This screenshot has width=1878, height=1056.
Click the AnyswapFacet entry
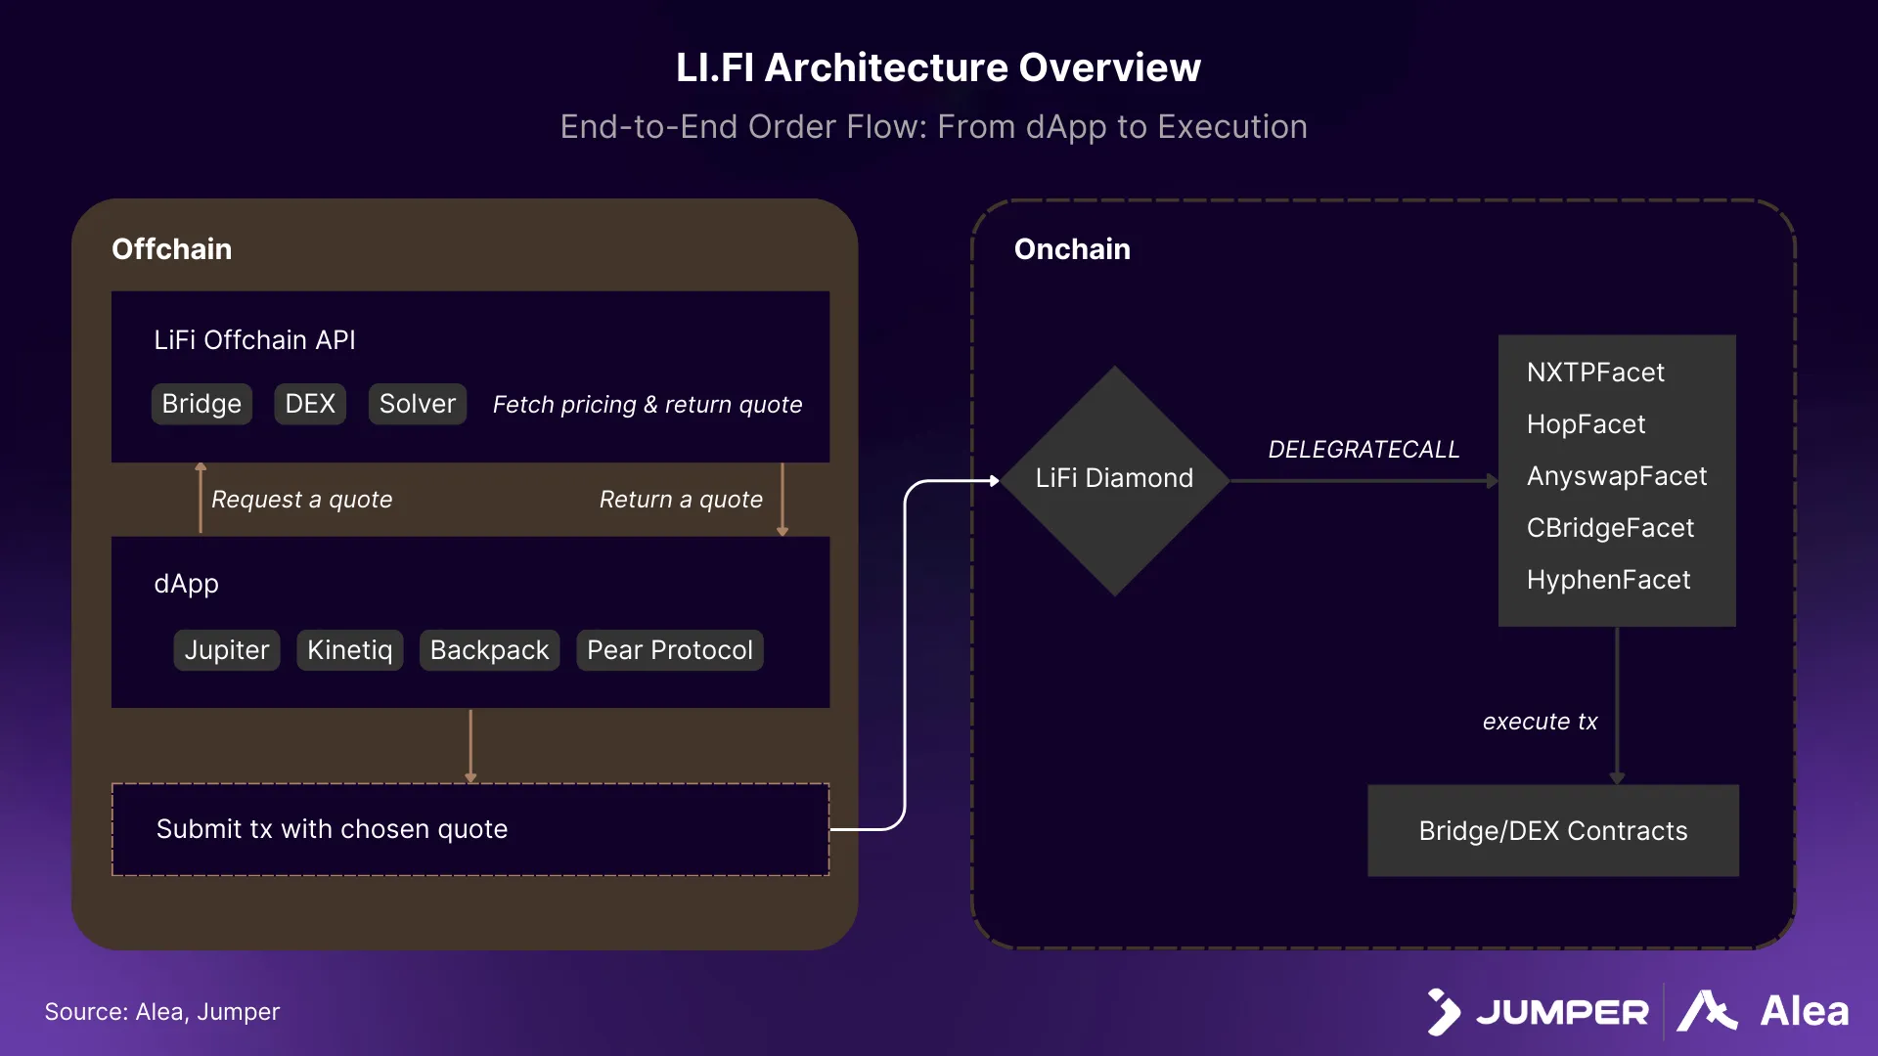click(x=1617, y=476)
